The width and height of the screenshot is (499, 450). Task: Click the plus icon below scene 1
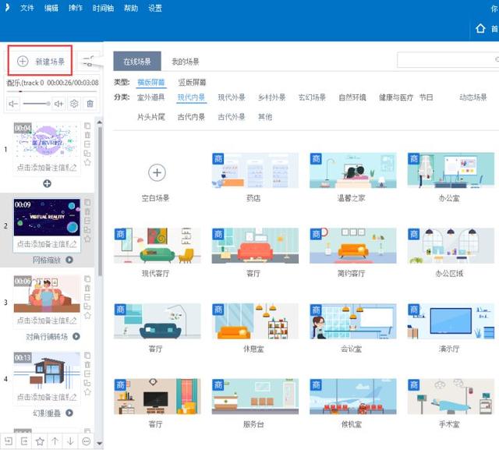tap(47, 183)
